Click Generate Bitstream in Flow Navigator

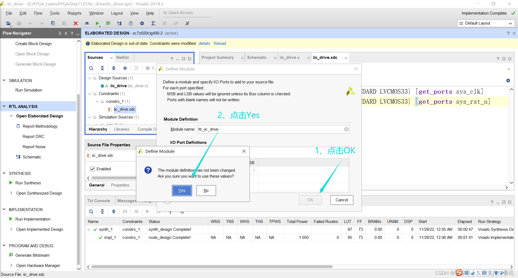[x=32, y=255]
